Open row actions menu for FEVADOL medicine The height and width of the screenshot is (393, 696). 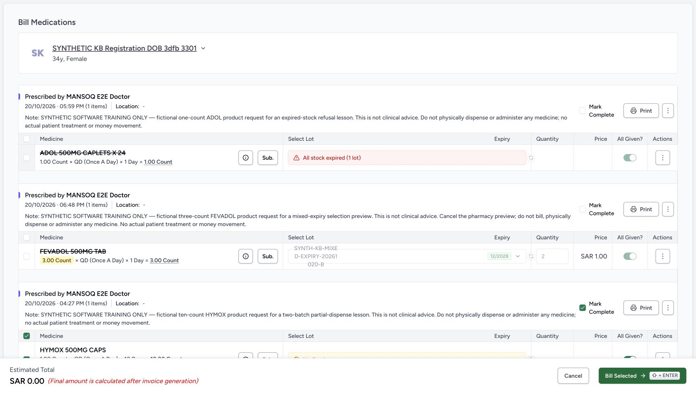(663, 256)
